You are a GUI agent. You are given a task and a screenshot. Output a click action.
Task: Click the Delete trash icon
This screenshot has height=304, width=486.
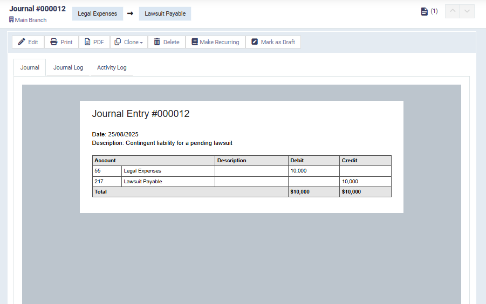pyautogui.click(x=157, y=42)
